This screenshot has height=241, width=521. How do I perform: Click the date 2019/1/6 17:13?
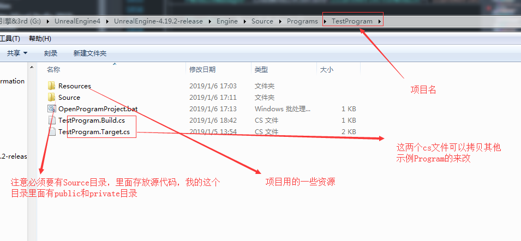[213, 109]
